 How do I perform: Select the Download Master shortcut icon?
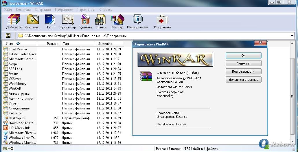pos(6,123)
